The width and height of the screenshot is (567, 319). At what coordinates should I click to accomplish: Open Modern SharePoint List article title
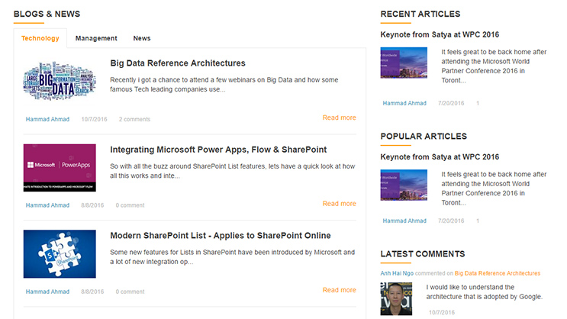tap(221, 236)
